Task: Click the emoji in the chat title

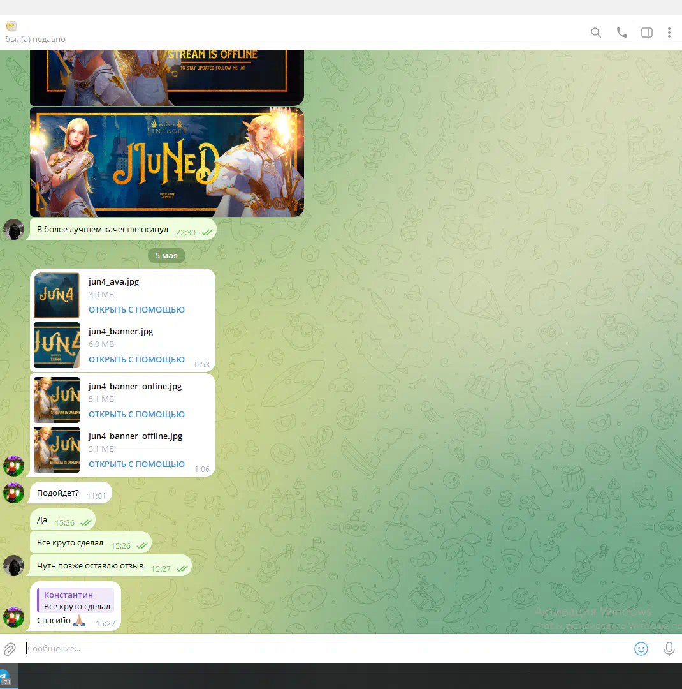Action: click(11, 26)
